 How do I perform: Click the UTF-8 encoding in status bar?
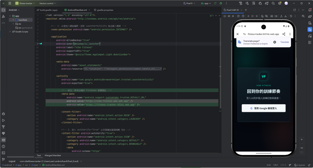[x=283, y=165]
